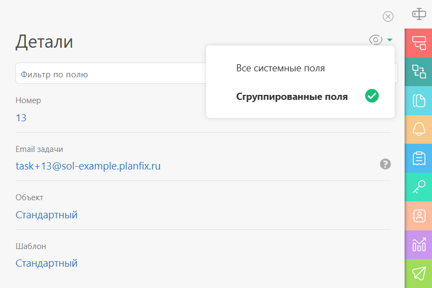Open the teal subtasks hierarchy sidebar icon
The image size is (432, 288).
coord(418,72)
